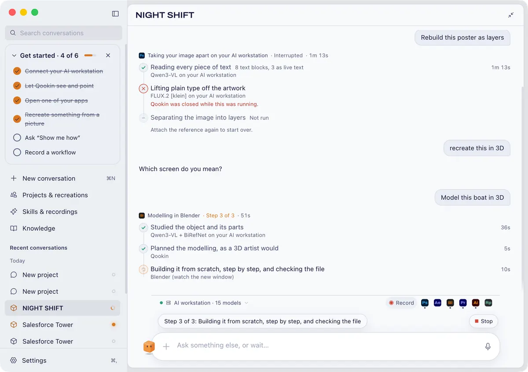This screenshot has height=372, width=528.
Task: Focus the Search conversations field
Action: 64,33
